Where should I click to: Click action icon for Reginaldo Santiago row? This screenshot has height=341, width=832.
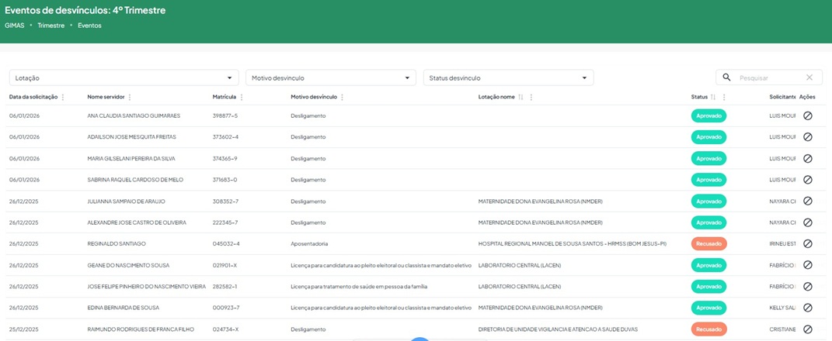[807, 243]
